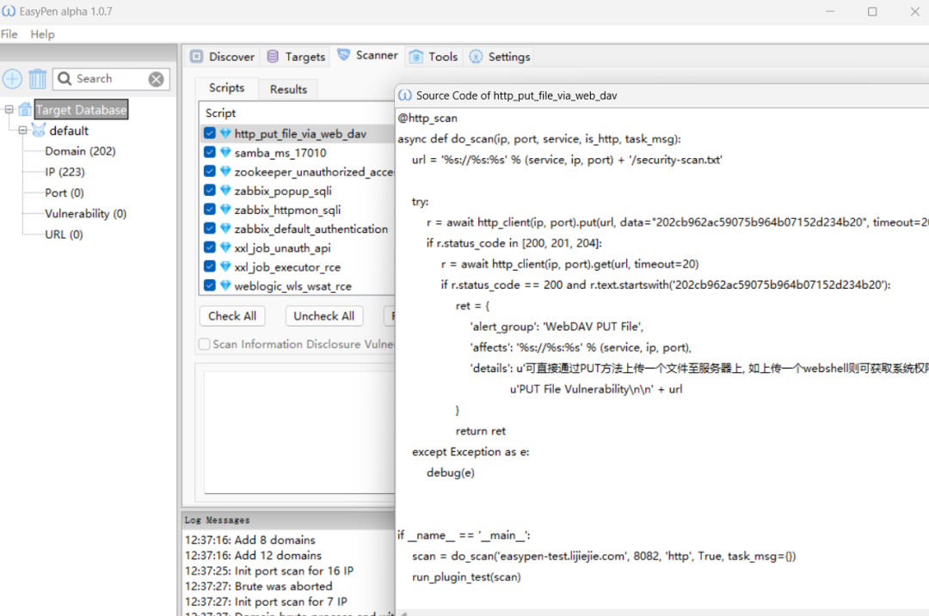Click the Targets database icon
This screenshot has width=929, height=616.
pos(273,57)
